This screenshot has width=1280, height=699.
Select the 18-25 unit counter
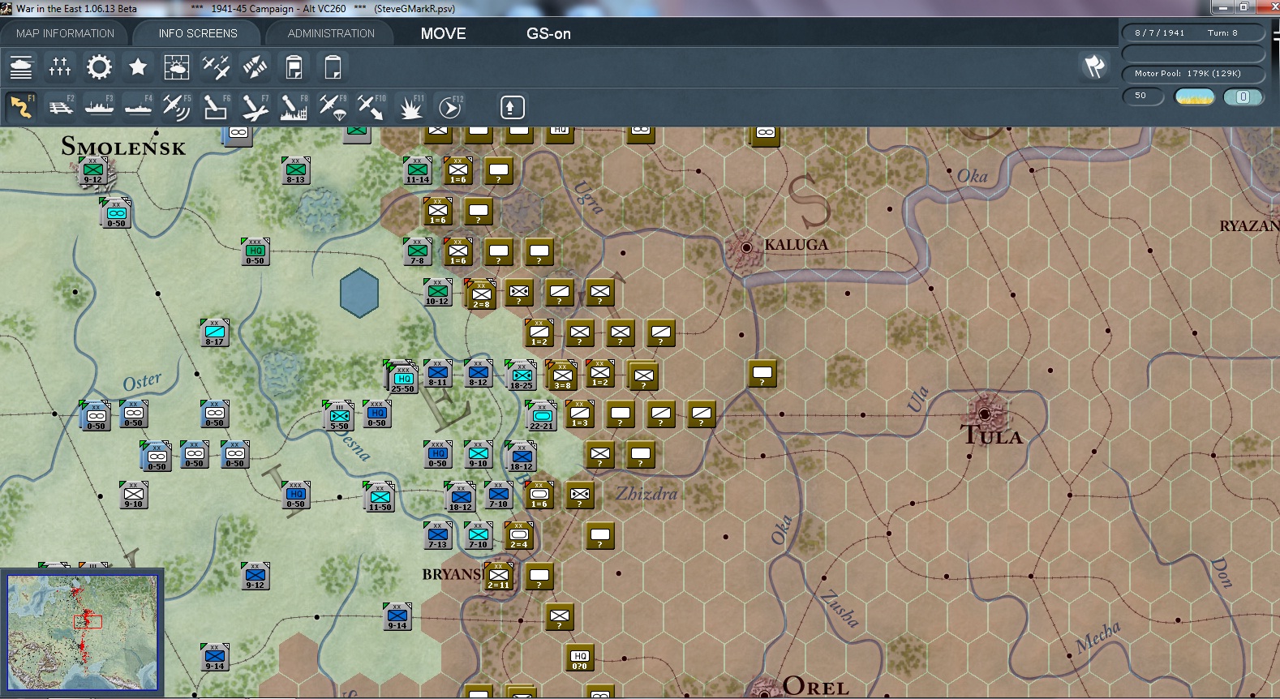(x=521, y=375)
